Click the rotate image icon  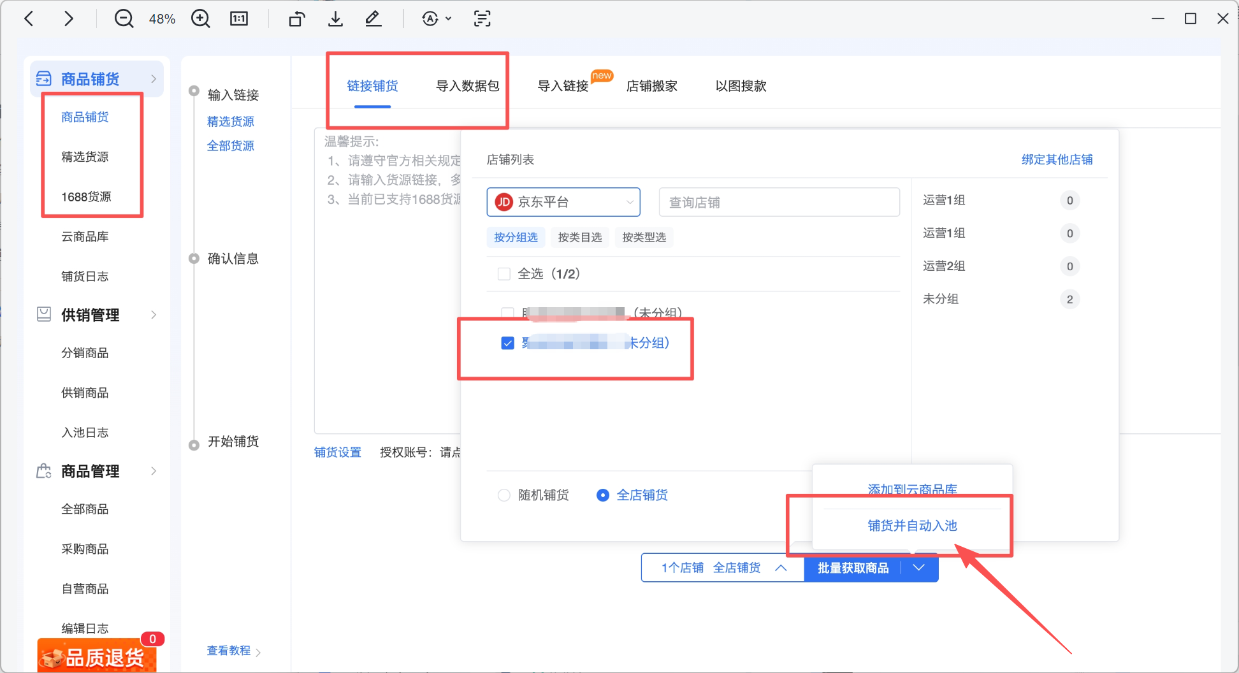tap(296, 19)
